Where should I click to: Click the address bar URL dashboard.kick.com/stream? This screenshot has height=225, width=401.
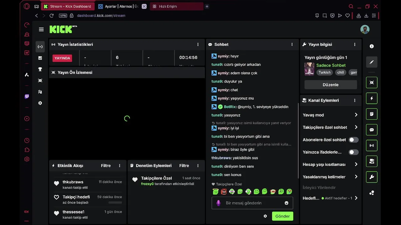click(x=101, y=15)
